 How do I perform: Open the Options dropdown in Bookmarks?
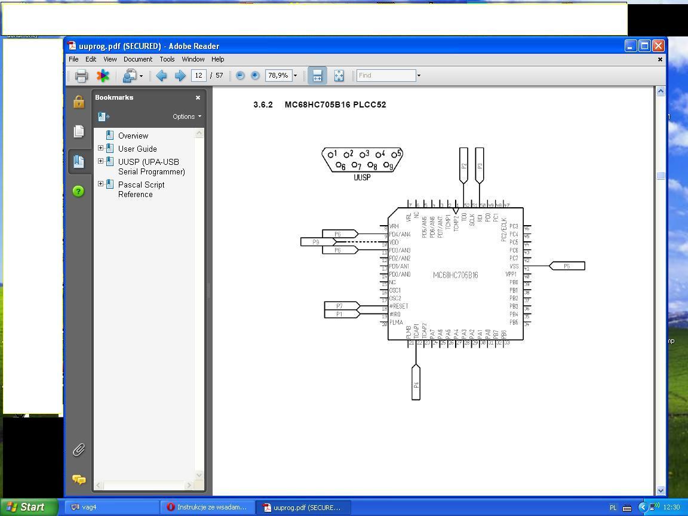187,116
